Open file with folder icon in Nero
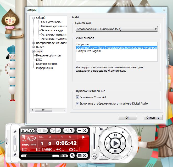The image size is (173, 167). click(101, 129)
